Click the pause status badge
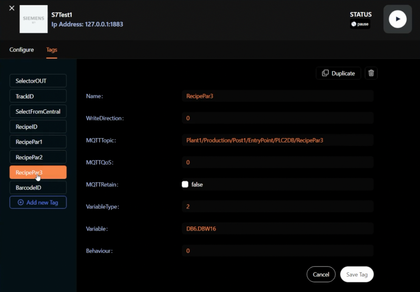The width and height of the screenshot is (420, 292). (x=360, y=24)
